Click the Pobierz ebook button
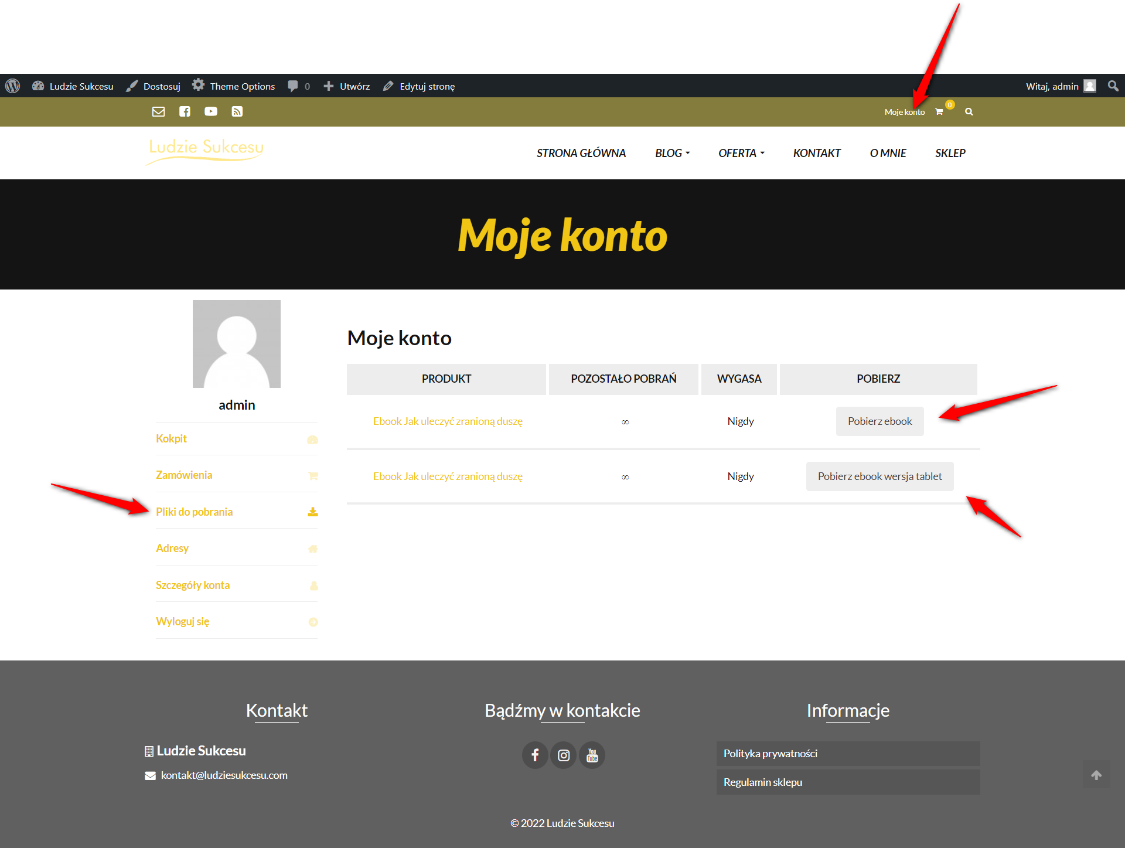The width and height of the screenshot is (1125, 848). click(879, 421)
